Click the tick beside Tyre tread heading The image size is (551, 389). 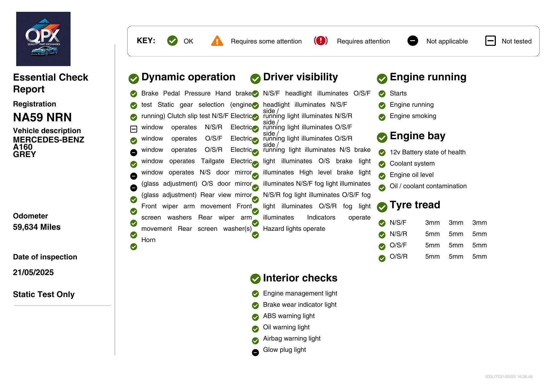pyautogui.click(x=382, y=207)
